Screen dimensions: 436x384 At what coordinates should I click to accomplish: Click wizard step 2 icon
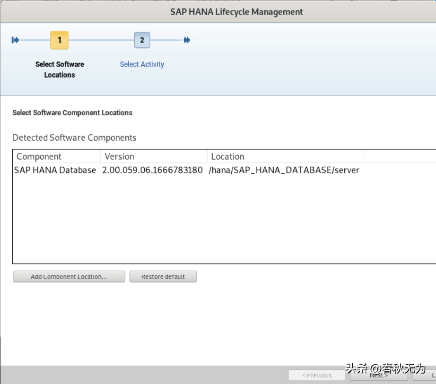[142, 40]
